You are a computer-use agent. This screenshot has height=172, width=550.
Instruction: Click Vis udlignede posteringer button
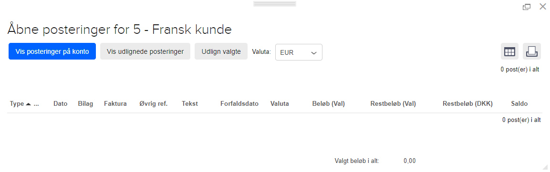coord(145,51)
